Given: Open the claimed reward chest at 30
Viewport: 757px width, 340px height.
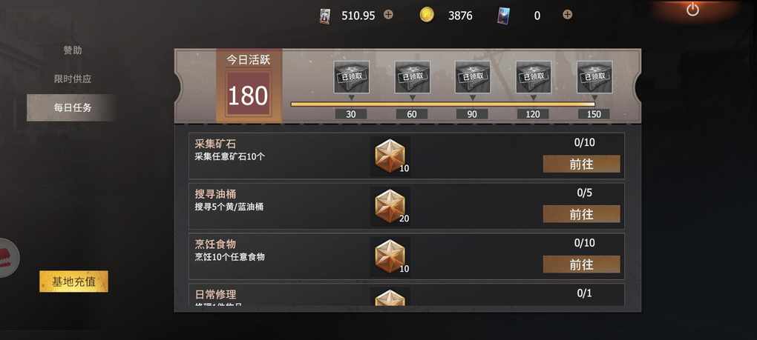Looking at the screenshot, I should [x=352, y=77].
